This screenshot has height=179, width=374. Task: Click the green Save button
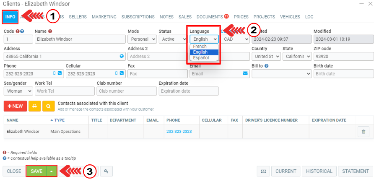pos(36,171)
